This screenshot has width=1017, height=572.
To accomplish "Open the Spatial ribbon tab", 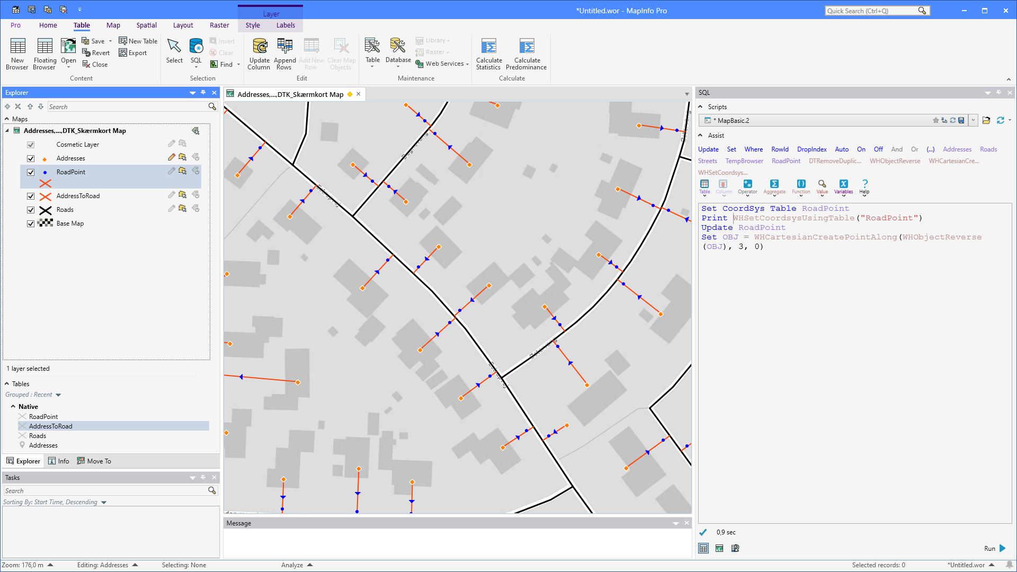I will pos(146,25).
